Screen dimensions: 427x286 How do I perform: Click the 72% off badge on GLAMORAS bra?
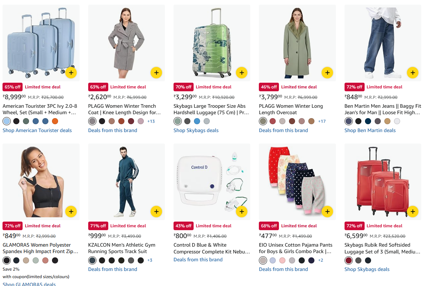tap(13, 226)
